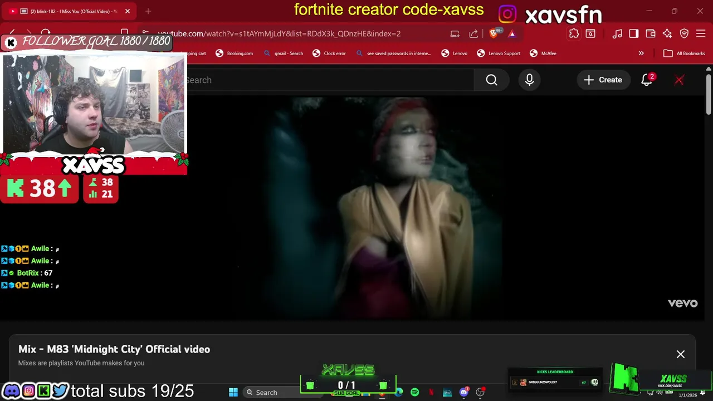Click the browser address bar URL
Viewport: 713px width, 401px height.
click(279, 34)
